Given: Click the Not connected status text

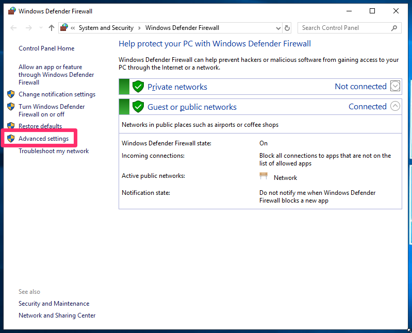Looking at the screenshot, I should (x=361, y=87).
